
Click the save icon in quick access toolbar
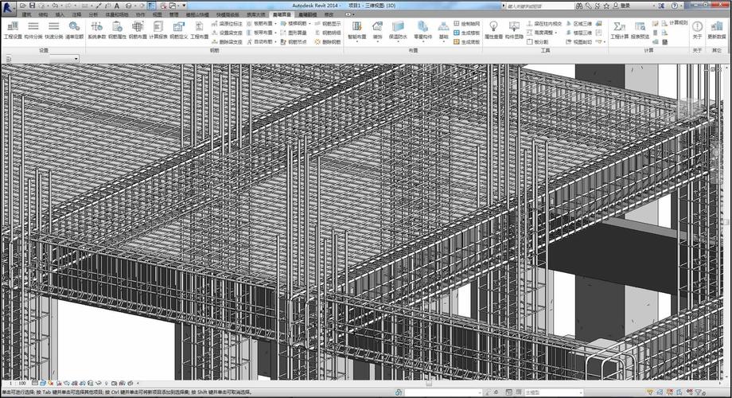point(32,6)
